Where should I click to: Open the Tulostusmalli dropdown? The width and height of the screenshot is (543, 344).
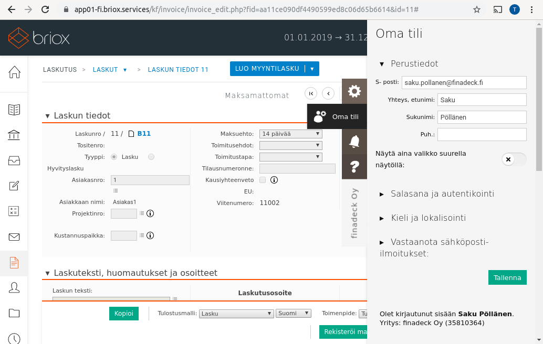[x=236, y=313]
